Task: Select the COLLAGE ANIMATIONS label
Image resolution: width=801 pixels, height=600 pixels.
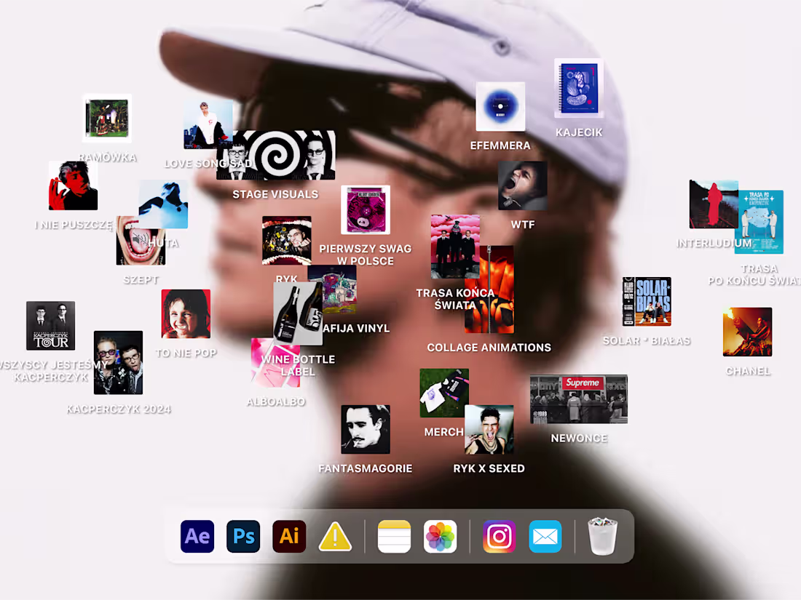Action: coord(489,348)
